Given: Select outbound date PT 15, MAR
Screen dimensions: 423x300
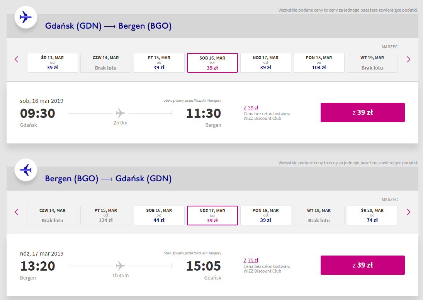Looking at the screenshot, I should pyautogui.click(x=159, y=63).
